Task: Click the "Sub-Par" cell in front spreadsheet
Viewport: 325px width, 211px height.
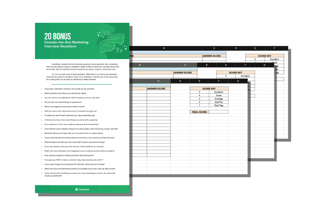Action: coord(219,102)
